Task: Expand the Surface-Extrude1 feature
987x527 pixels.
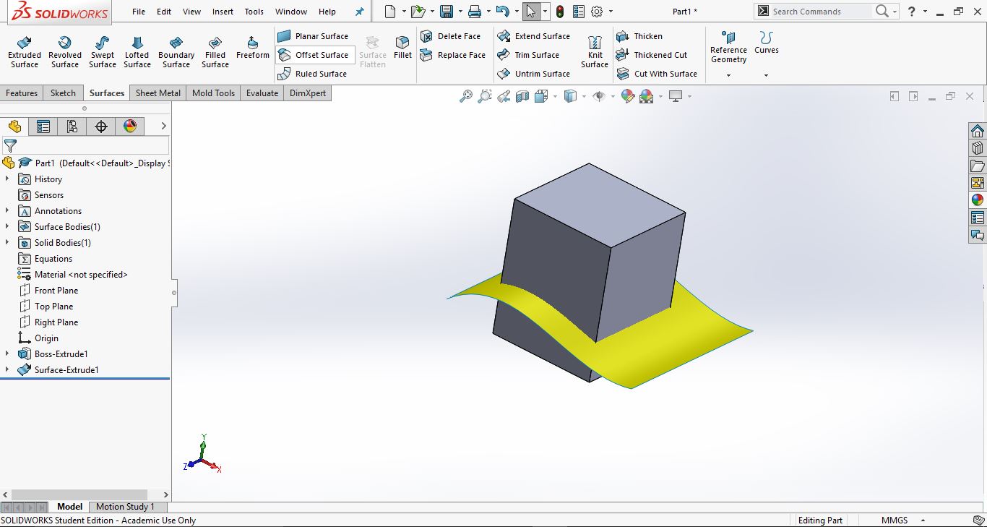Action: 7,370
